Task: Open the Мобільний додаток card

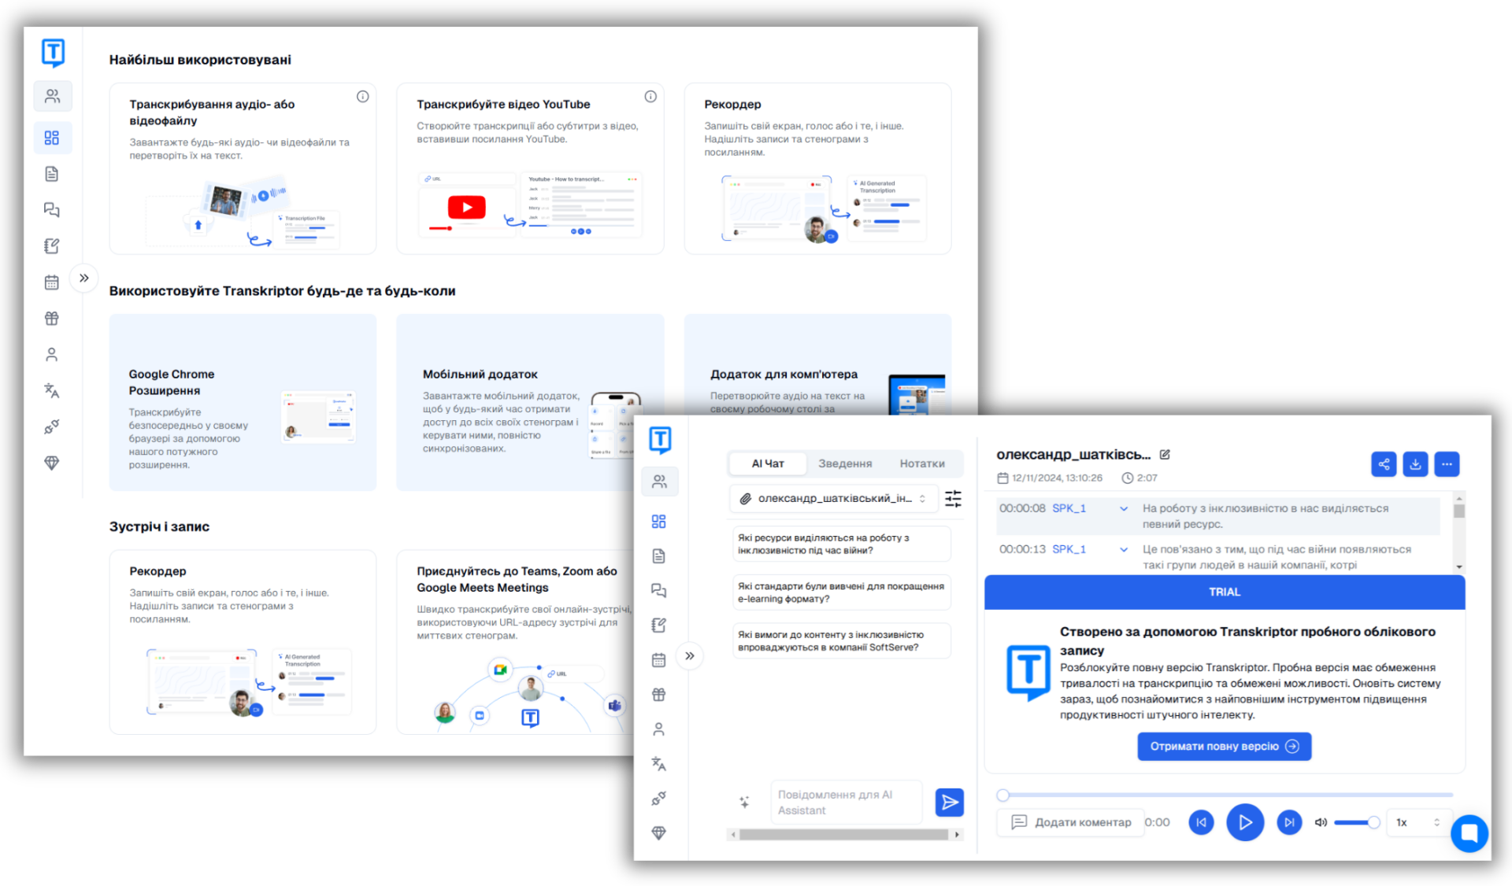Action: click(x=530, y=402)
